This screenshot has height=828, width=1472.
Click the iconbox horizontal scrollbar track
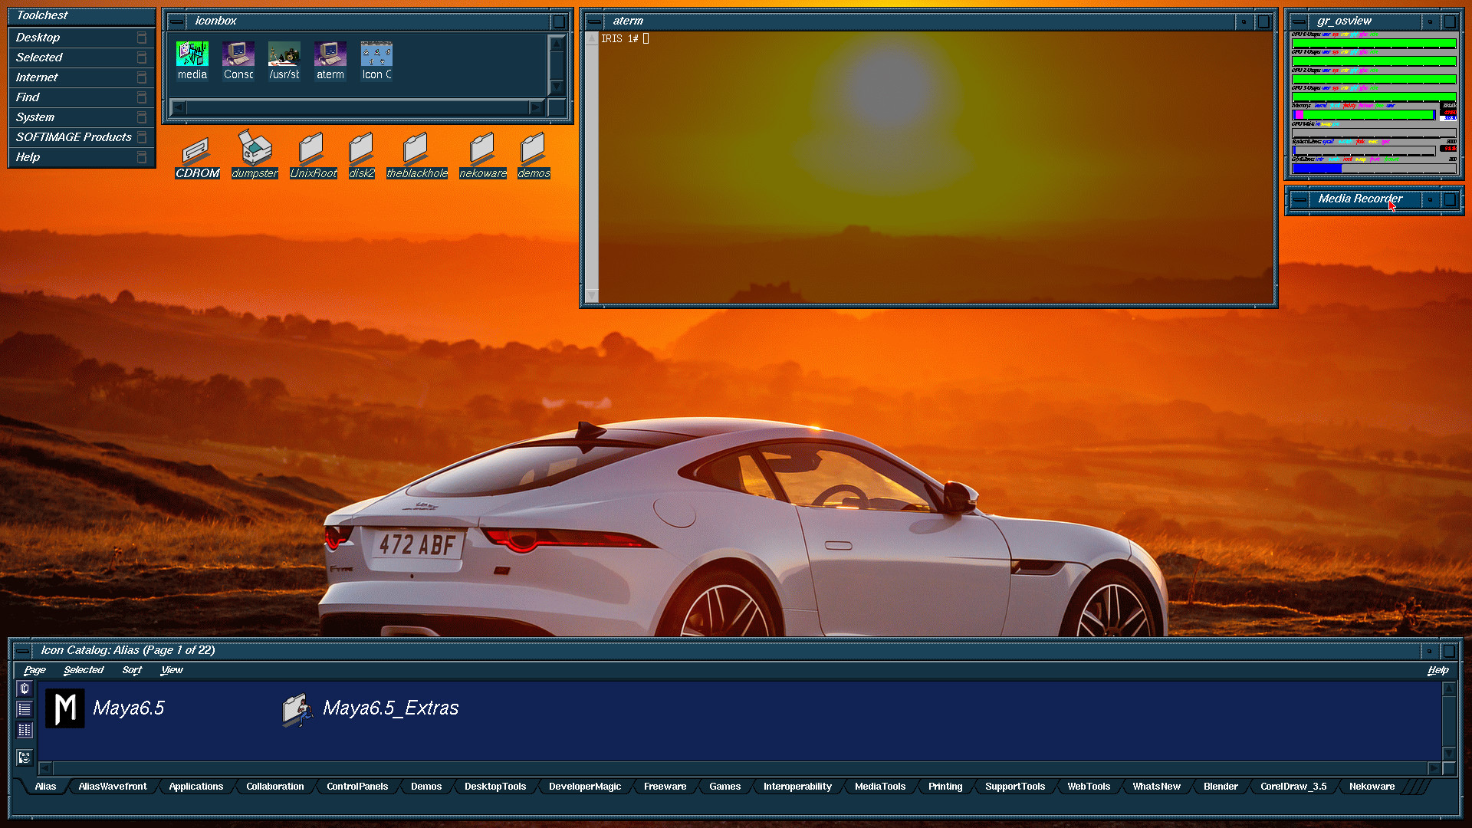356,108
